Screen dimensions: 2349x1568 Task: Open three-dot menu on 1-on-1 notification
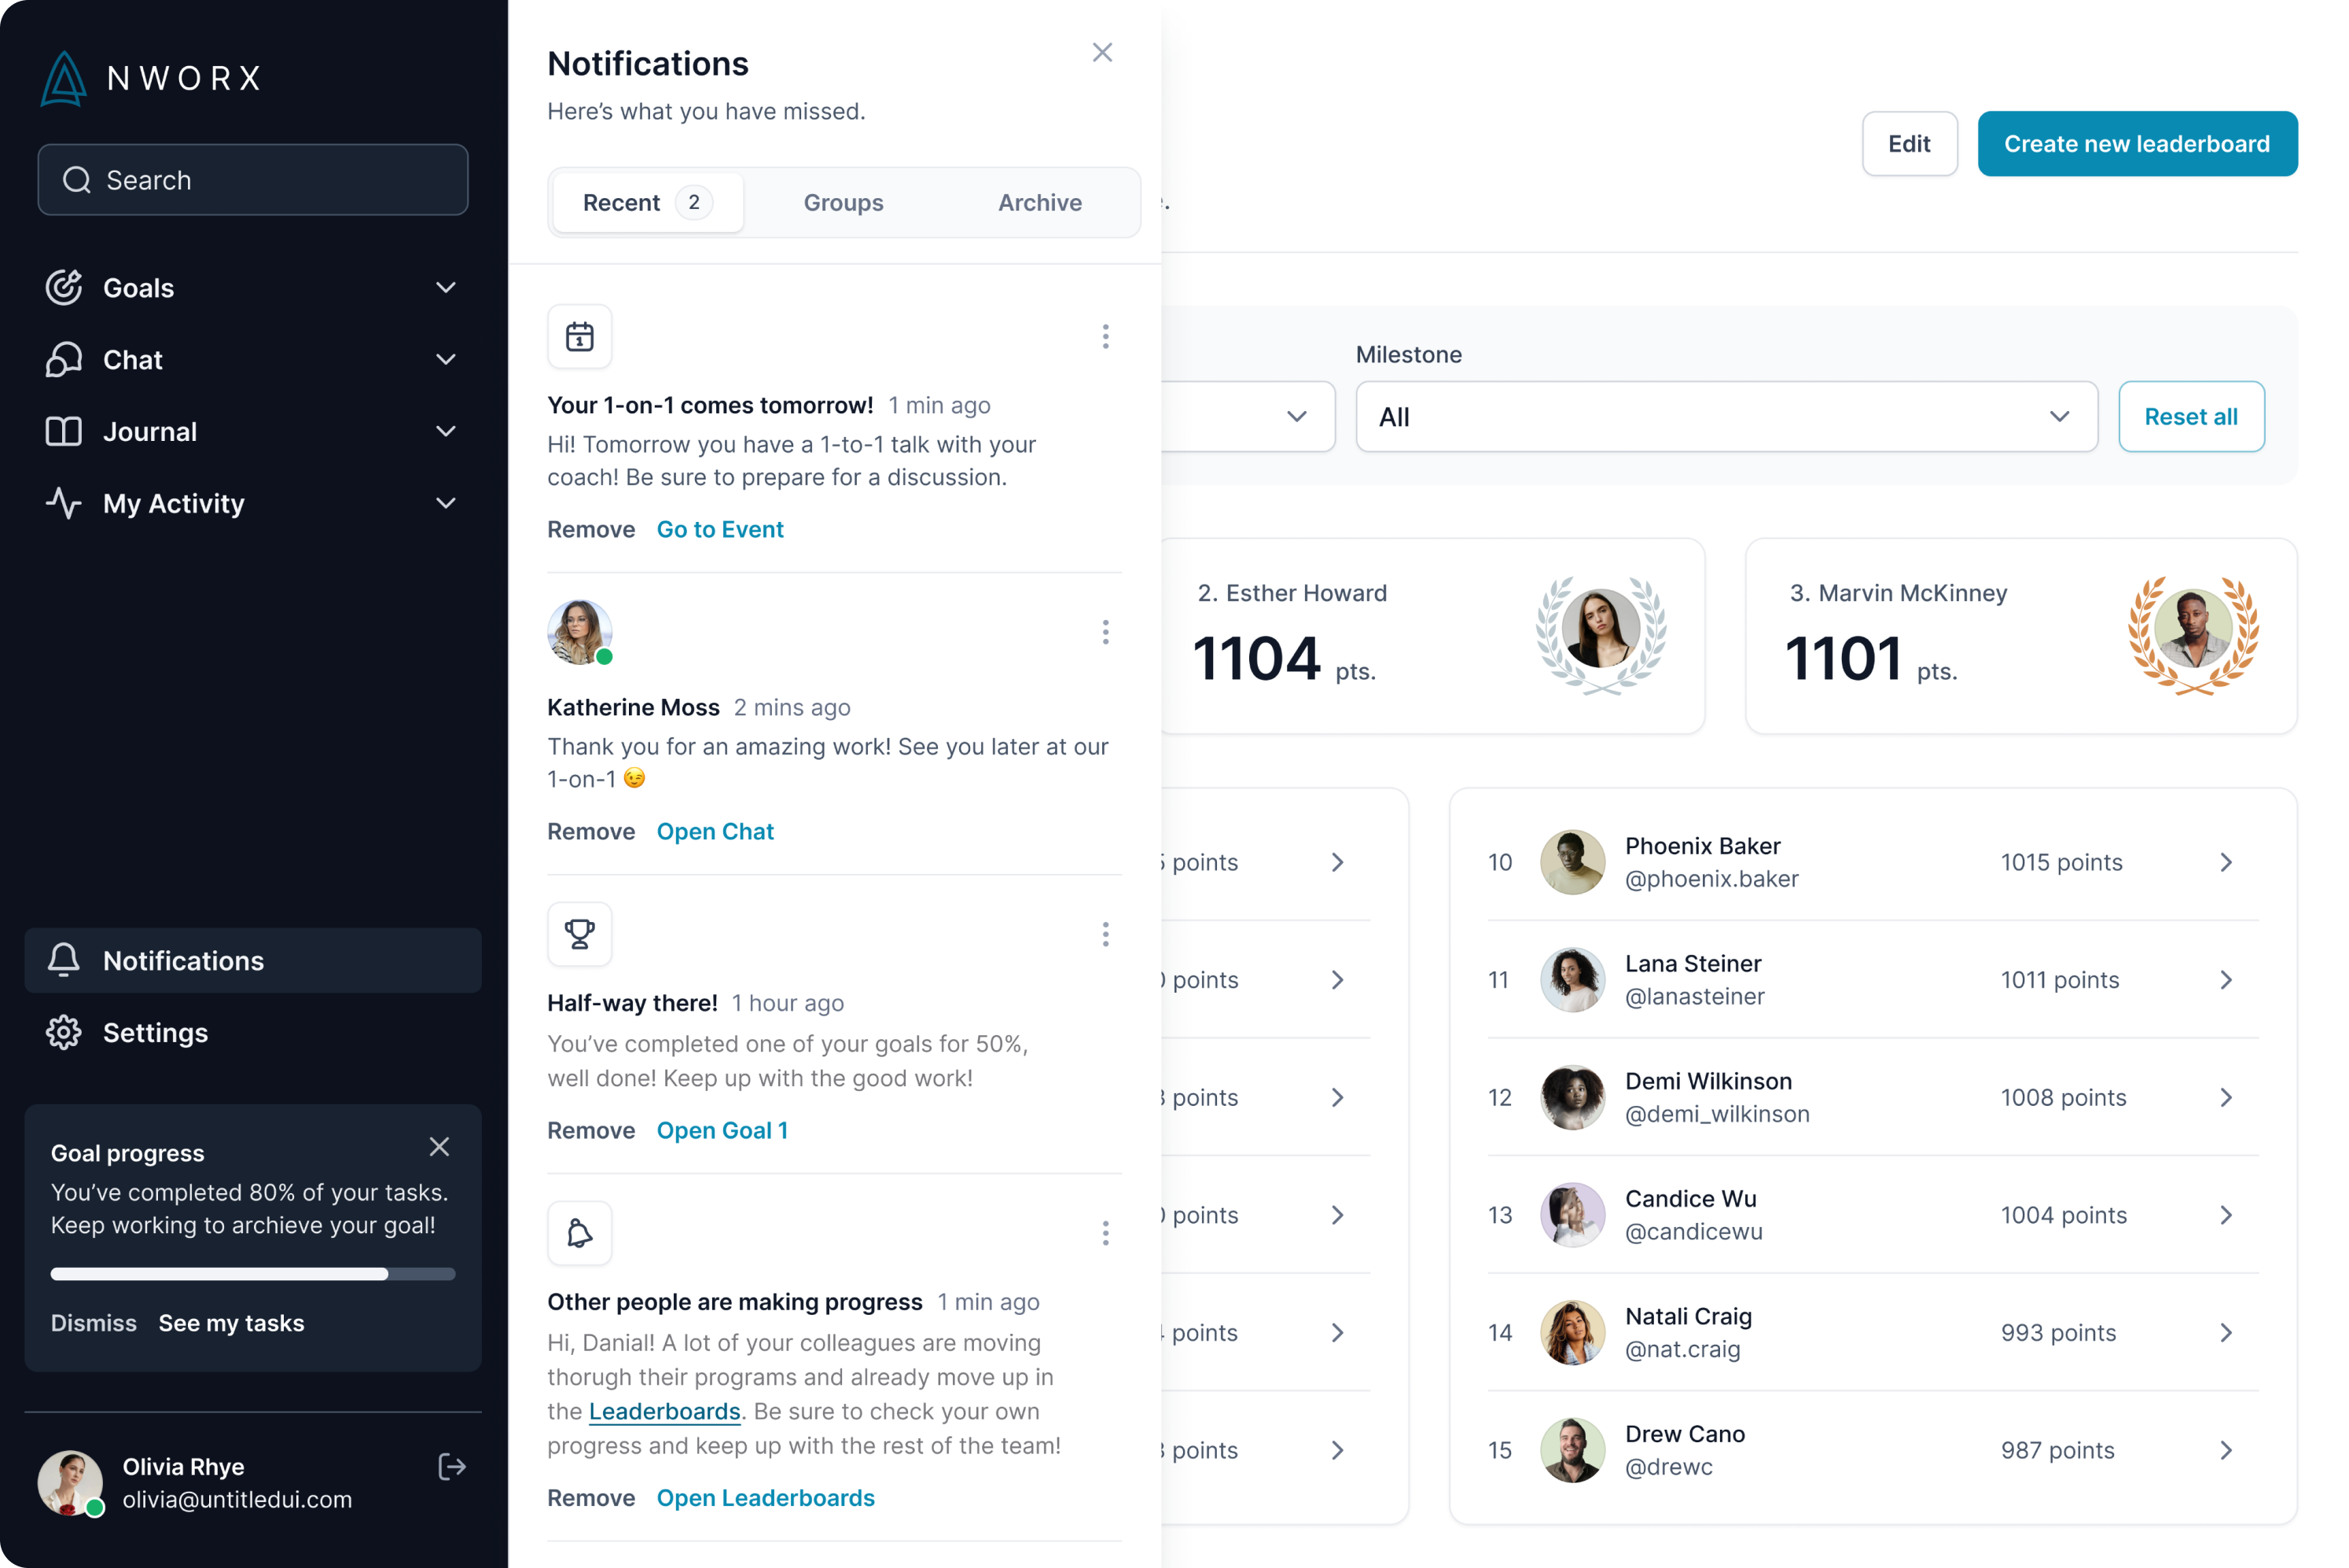point(1105,336)
